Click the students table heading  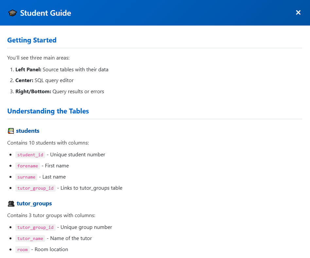27,131
